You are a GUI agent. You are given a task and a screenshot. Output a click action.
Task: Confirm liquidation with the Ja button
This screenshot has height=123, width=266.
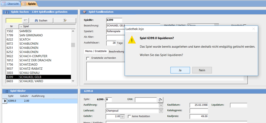[x=180, y=70]
